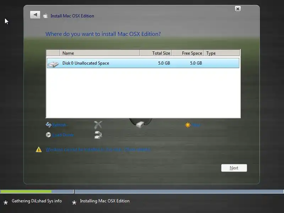This screenshot has height=213, width=284.
Task: Click the Apple logo beside the title
Action: 45,16
